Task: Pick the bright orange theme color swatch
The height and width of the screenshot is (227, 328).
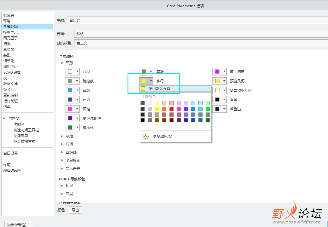Action: click(x=164, y=109)
